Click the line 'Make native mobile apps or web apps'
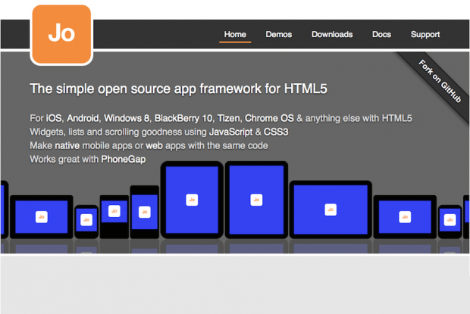The width and height of the screenshot is (470, 314). click(149, 145)
